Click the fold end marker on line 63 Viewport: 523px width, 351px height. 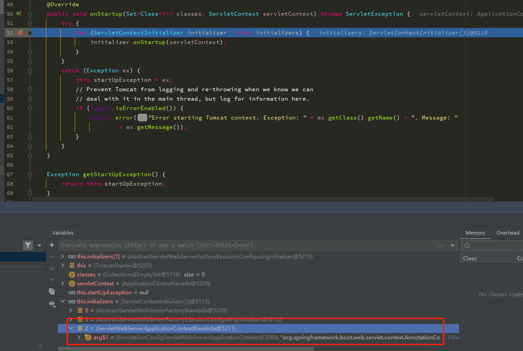[x=30, y=137]
